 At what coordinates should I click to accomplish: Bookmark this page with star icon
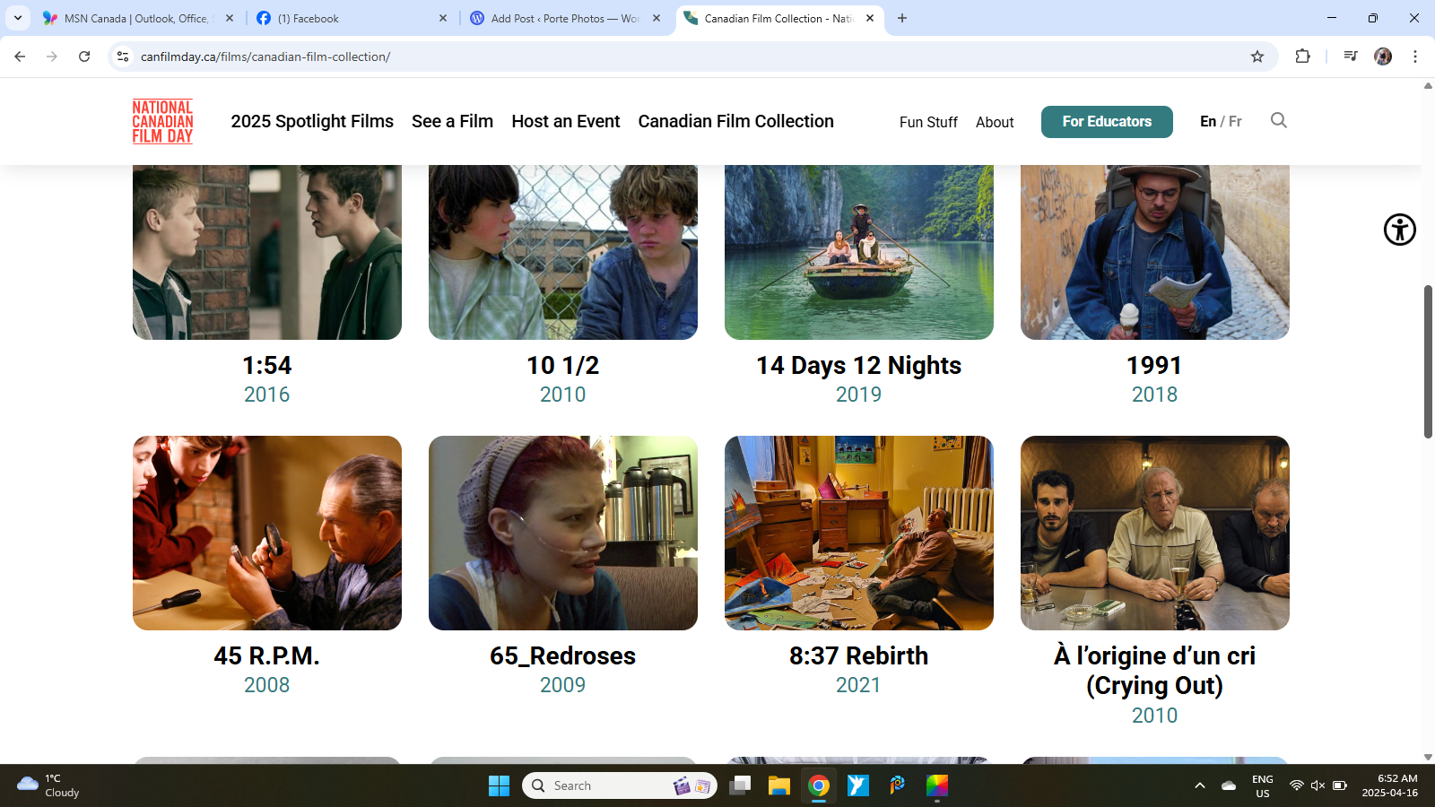(1257, 56)
